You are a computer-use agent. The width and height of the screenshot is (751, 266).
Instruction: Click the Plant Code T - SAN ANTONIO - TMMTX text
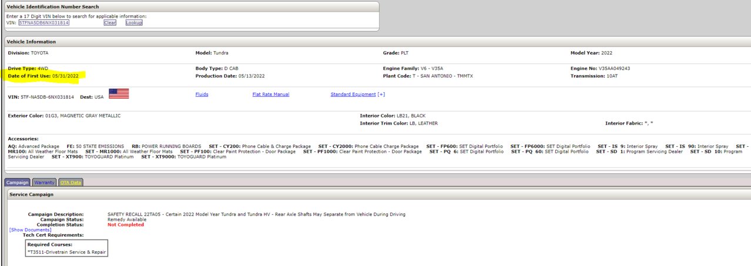coord(427,76)
